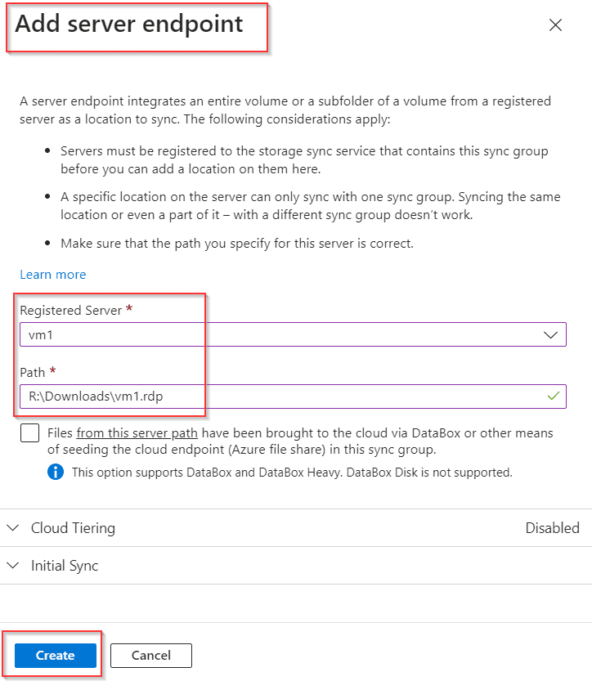Click the X to close the pane
This screenshot has width=592, height=681.
(555, 25)
